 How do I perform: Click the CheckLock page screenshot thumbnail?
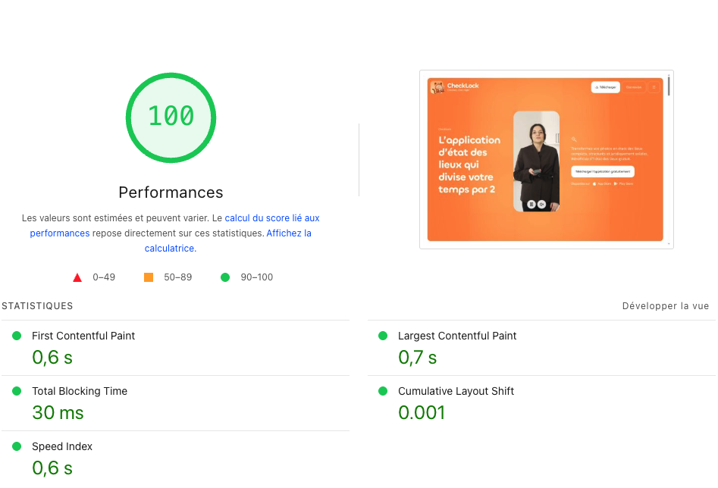545,159
